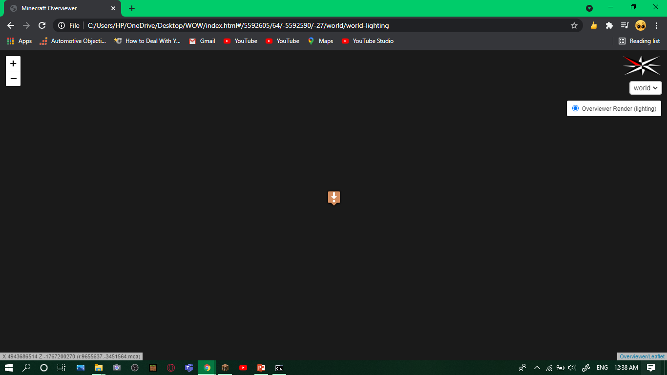Expand hidden icons in the system tray
The image size is (667, 375).
point(536,368)
